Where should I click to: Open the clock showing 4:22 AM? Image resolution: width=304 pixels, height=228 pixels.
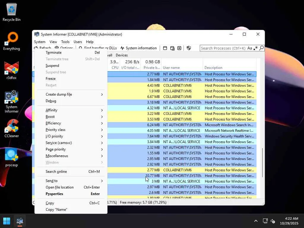[x=289, y=221]
